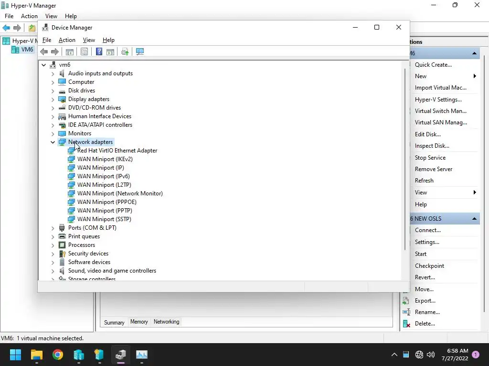The width and height of the screenshot is (489, 366).
Task: Click Hyper-V Manager back arrow icon
Action: tap(6, 28)
